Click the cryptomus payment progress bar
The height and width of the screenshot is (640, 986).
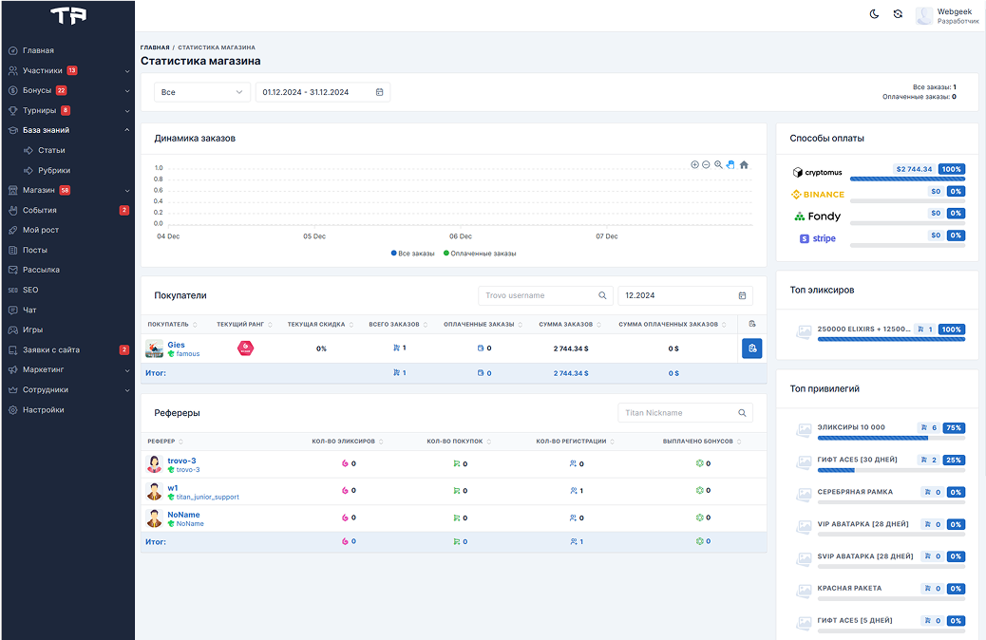(x=907, y=179)
